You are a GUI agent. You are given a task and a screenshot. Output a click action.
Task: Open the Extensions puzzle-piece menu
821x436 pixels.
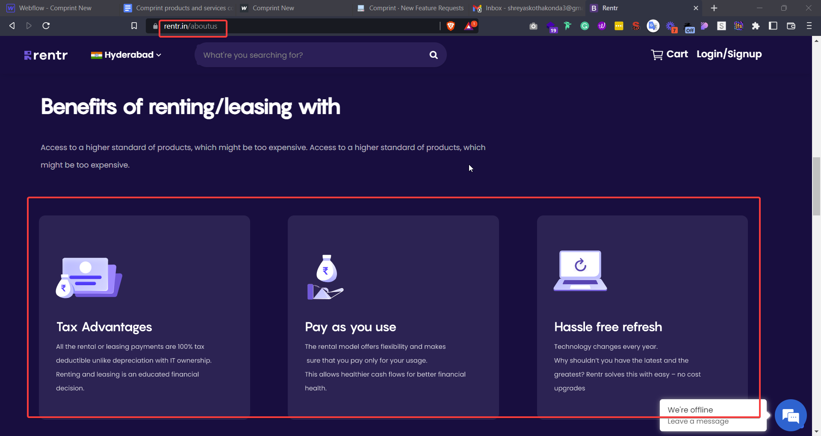756,26
